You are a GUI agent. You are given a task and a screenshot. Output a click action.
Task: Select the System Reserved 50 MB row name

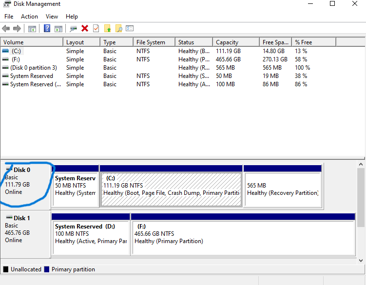[32, 76]
